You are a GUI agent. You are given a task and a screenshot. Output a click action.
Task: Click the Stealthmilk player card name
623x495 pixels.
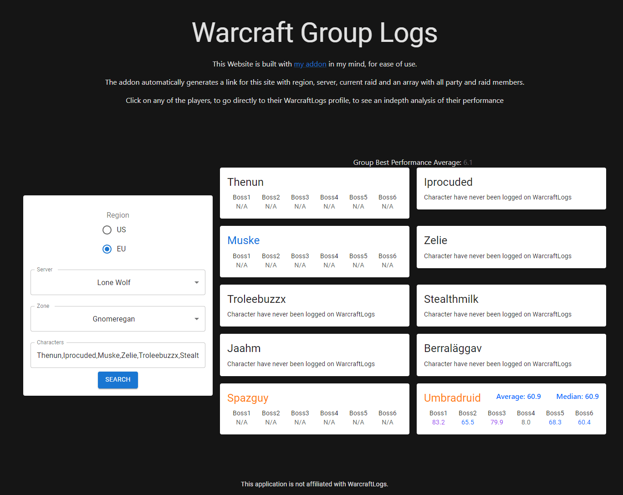(451, 299)
